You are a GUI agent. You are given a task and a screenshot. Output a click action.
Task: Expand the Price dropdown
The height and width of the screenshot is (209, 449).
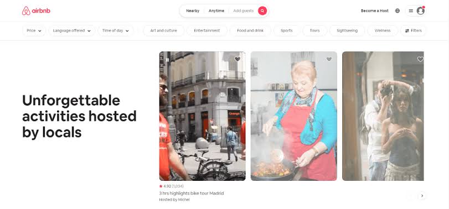tap(34, 30)
